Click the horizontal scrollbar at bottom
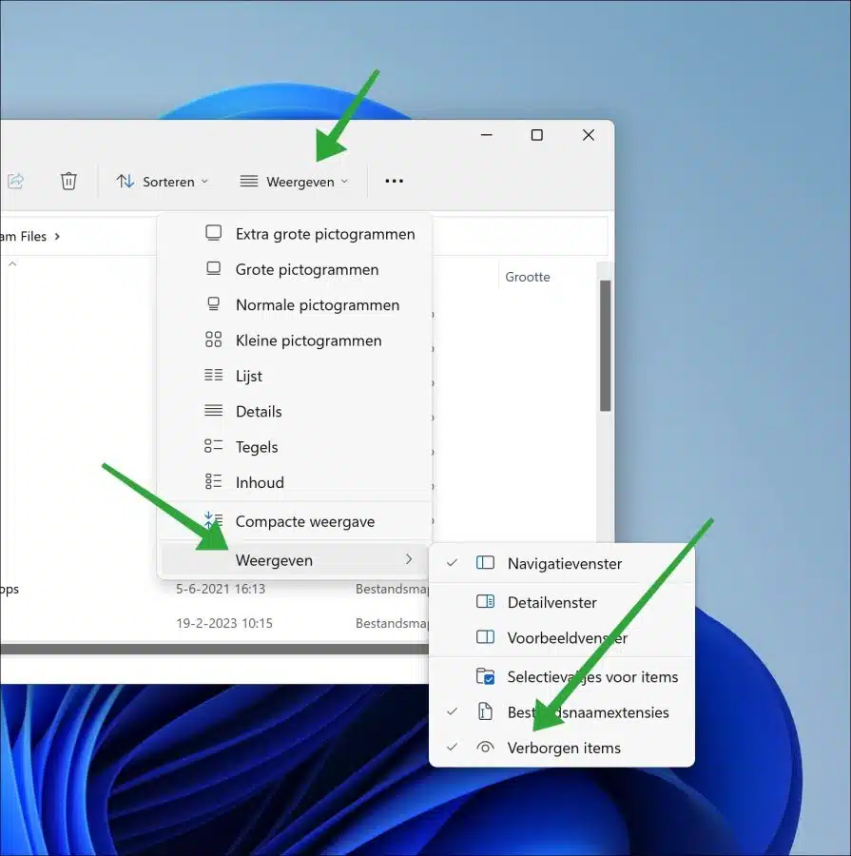851x856 pixels. [x=215, y=649]
